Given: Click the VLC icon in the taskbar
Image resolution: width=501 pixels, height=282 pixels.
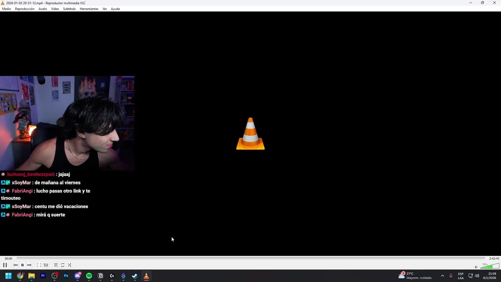Looking at the screenshot, I should pyautogui.click(x=146, y=276).
